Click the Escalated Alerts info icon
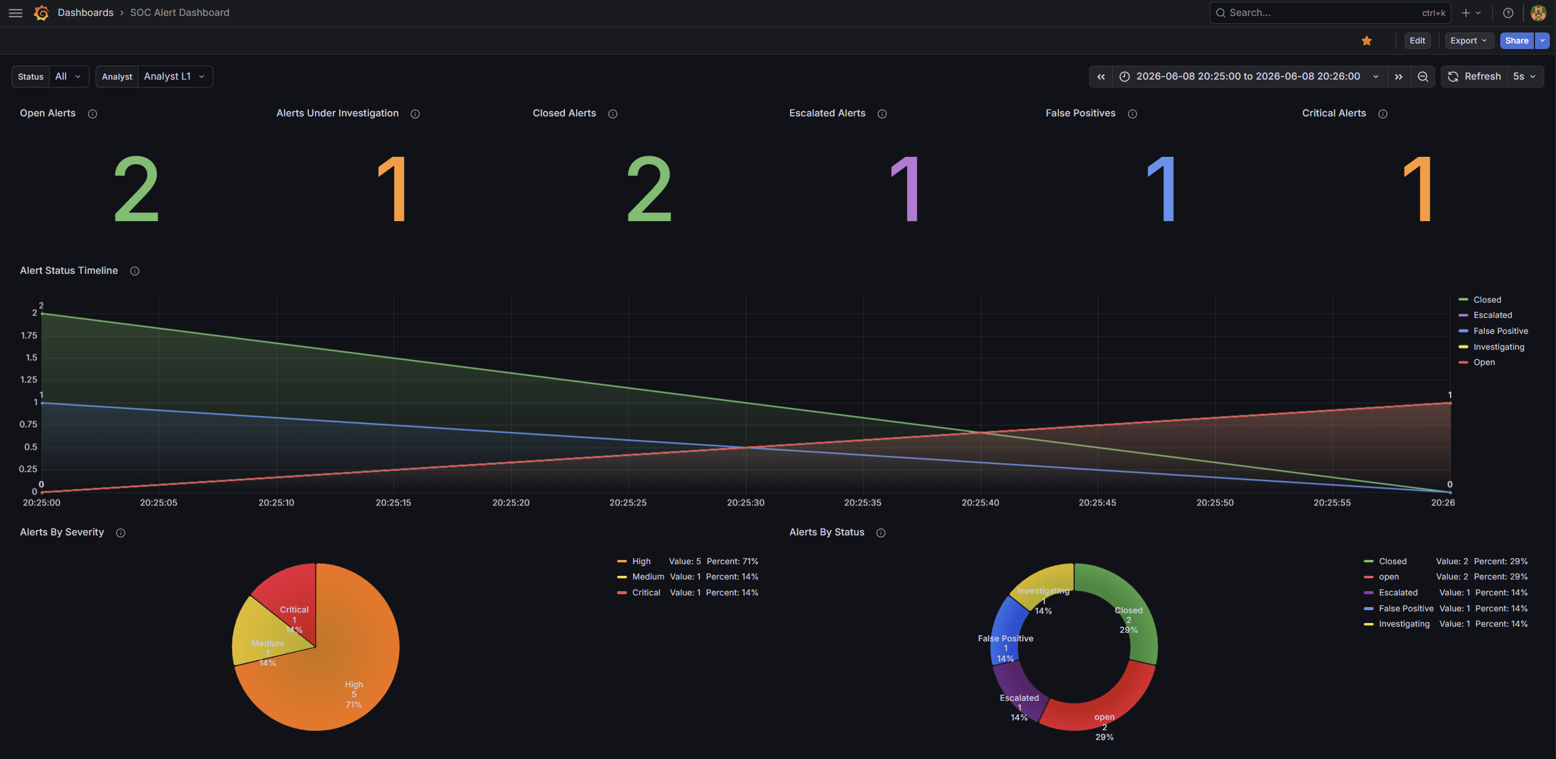Image resolution: width=1556 pixels, height=759 pixels. (x=882, y=114)
